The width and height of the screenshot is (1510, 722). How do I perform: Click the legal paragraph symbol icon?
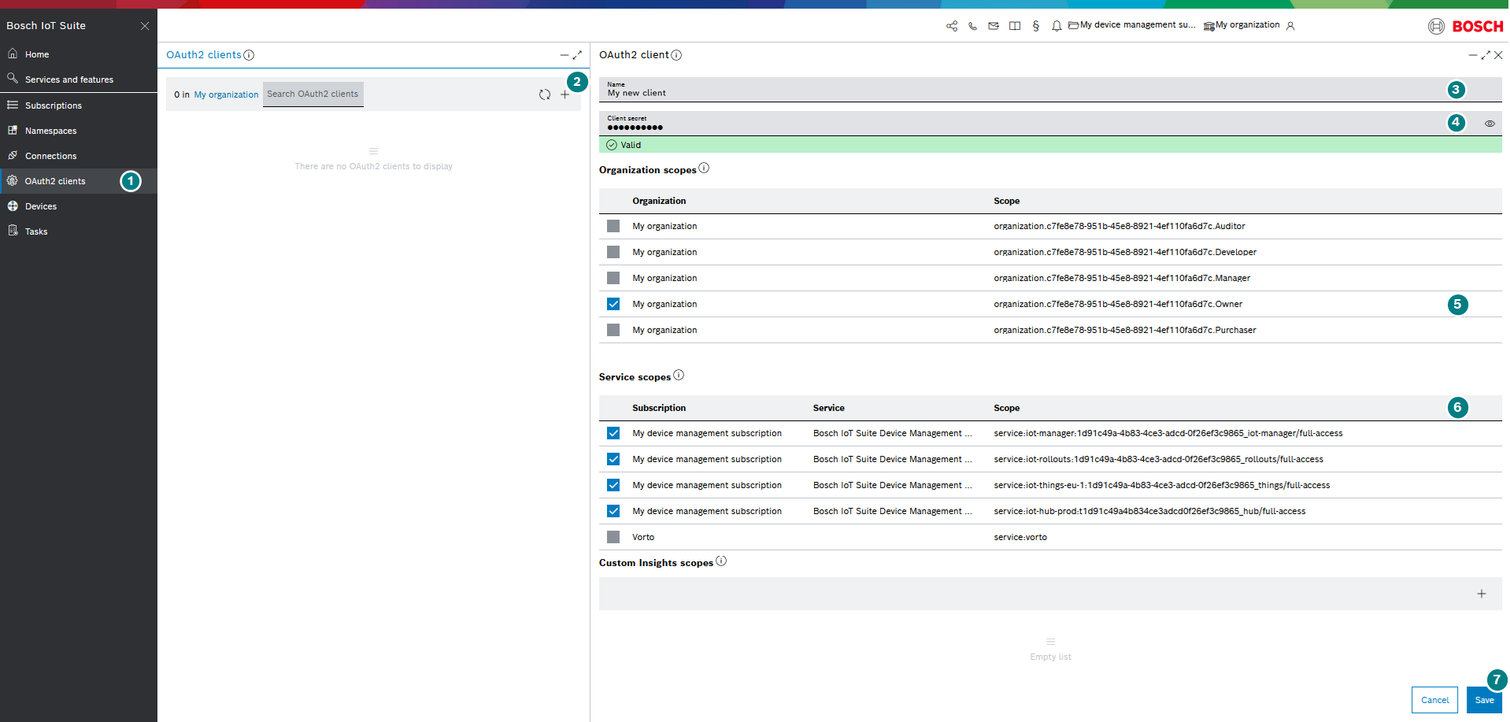1035,26
